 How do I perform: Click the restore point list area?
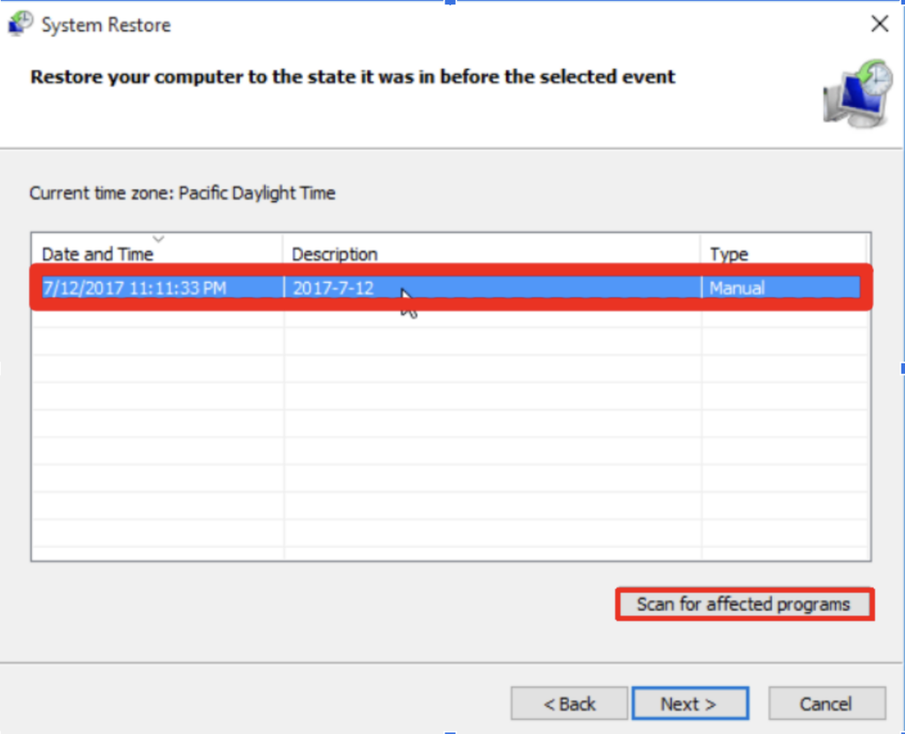click(x=442, y=424)
